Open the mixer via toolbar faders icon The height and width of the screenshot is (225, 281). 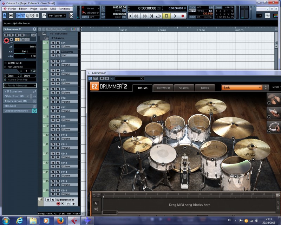pyautogui.click(x=37, y=15)
